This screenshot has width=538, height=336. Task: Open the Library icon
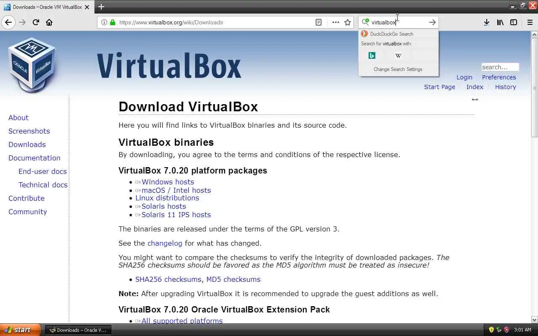[x=500, y=22]
